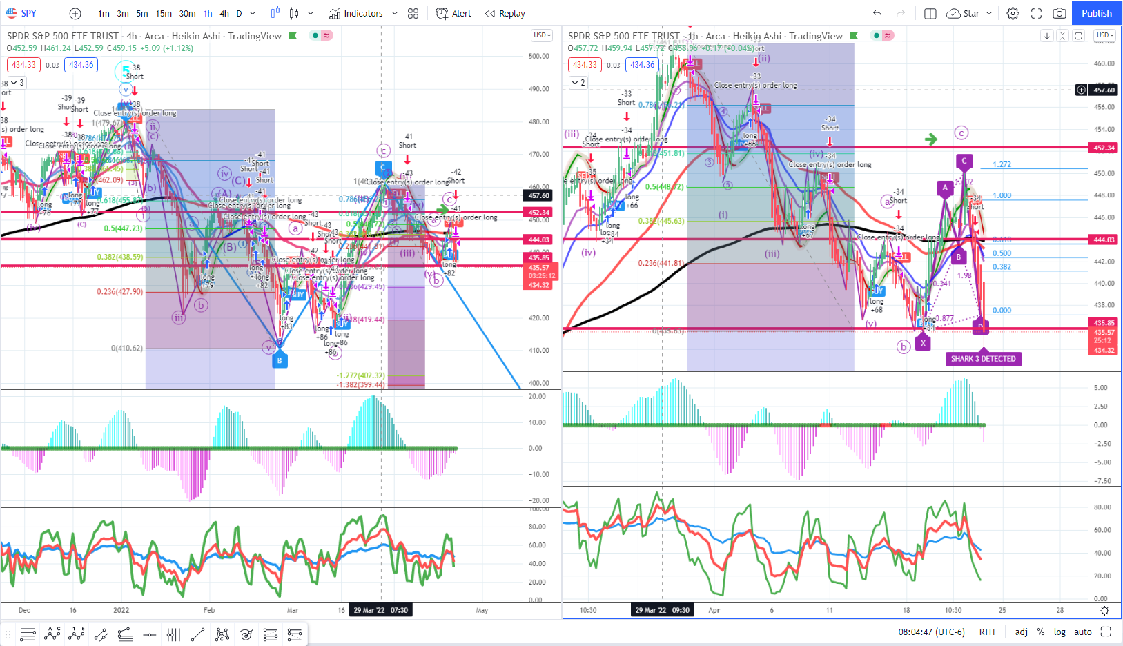Select the trend-based Fib extension tool
Image resolution: width=1123 pixels, height=646 pixels.
click(x=270, y=634)
